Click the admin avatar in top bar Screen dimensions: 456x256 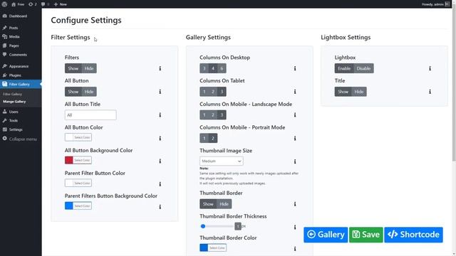tap(447, 4)
